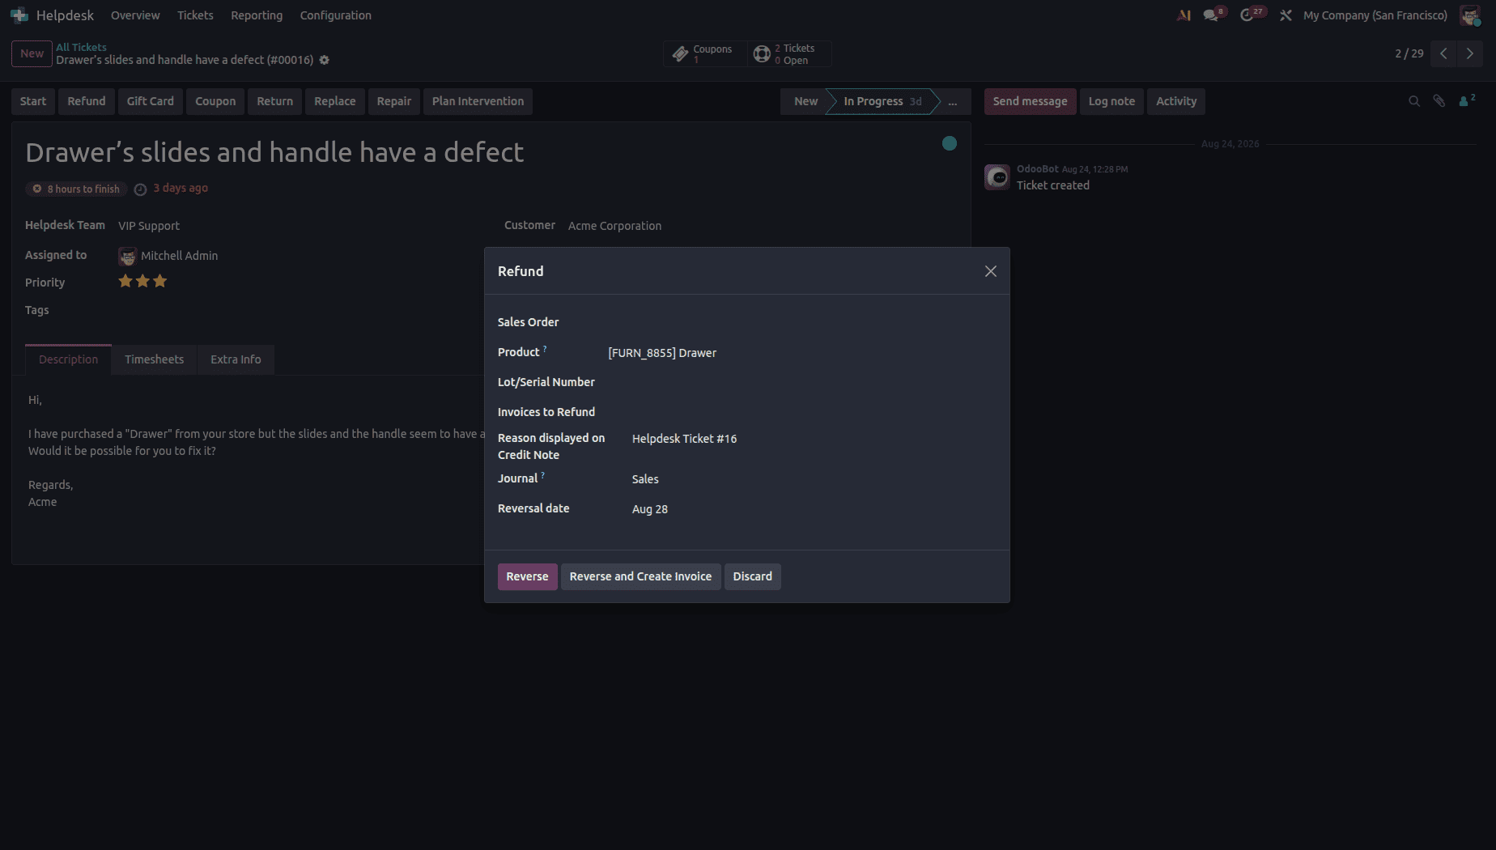The image size is (1496, 850).
Task: Click the AI assistant icon in top bar
Action: click(1184, 15)
